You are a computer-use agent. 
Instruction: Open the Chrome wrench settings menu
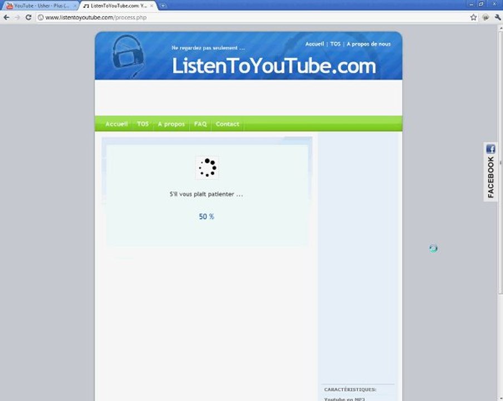(x=497, y=17)
